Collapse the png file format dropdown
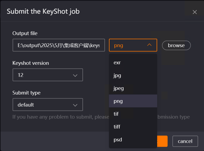The height and width of the screenshot is (151, 204). pos(133,45)
